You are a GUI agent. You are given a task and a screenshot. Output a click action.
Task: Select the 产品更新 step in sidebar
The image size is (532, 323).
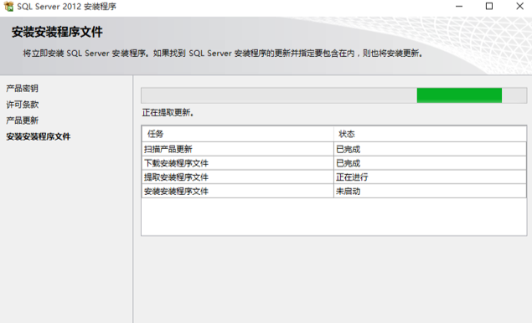(22, 120)
